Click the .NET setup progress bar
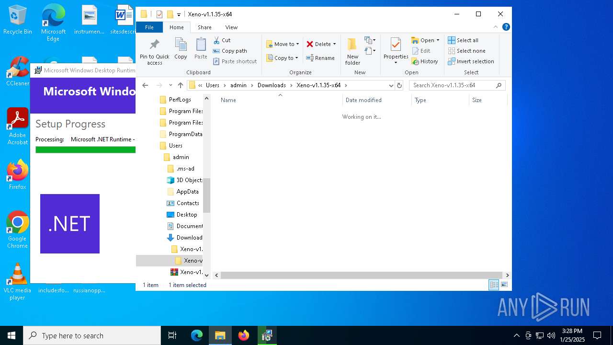This screenshot has width=613, height=345. (85, 150)
